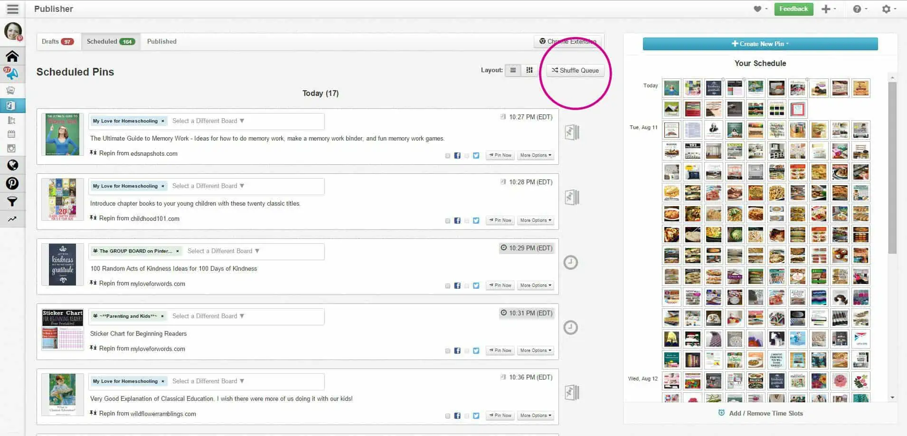Switch to list layout view

[x=513, y=70]
